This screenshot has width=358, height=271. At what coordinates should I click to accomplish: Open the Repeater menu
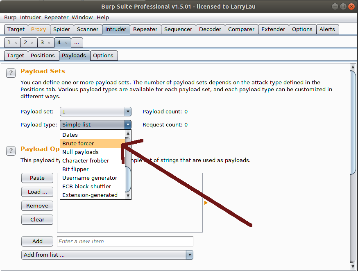pyautogui.click(x=57, y=17)
